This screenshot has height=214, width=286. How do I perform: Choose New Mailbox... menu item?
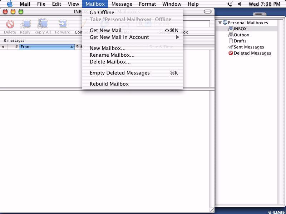pos(133,48)
